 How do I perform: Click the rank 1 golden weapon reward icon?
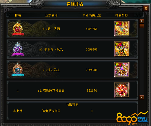[122, 28]
